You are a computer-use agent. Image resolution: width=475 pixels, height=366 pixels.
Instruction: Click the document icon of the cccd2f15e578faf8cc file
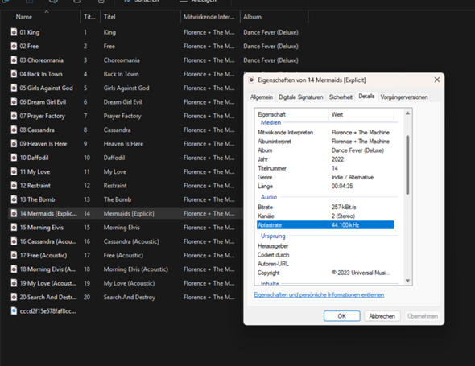[14, 310]
